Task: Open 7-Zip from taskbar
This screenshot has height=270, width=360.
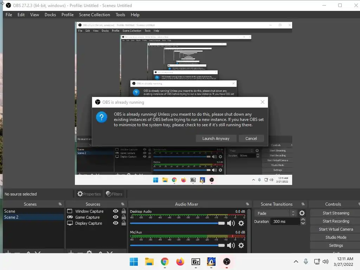Action: click(195, 262)
